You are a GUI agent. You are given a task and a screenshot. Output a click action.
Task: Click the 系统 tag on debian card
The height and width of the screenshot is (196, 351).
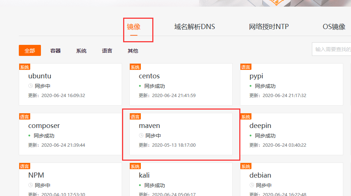246,166
